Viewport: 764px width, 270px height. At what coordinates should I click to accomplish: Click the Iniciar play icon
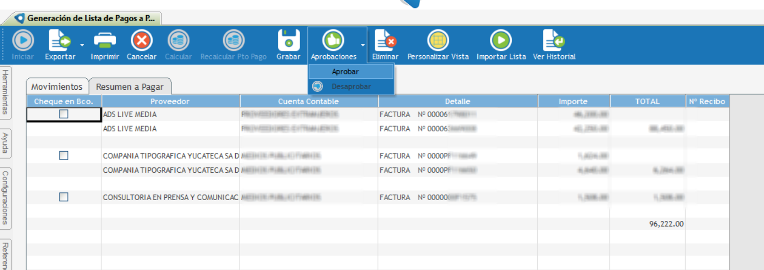pyautogui.click(x=23, y=41)
